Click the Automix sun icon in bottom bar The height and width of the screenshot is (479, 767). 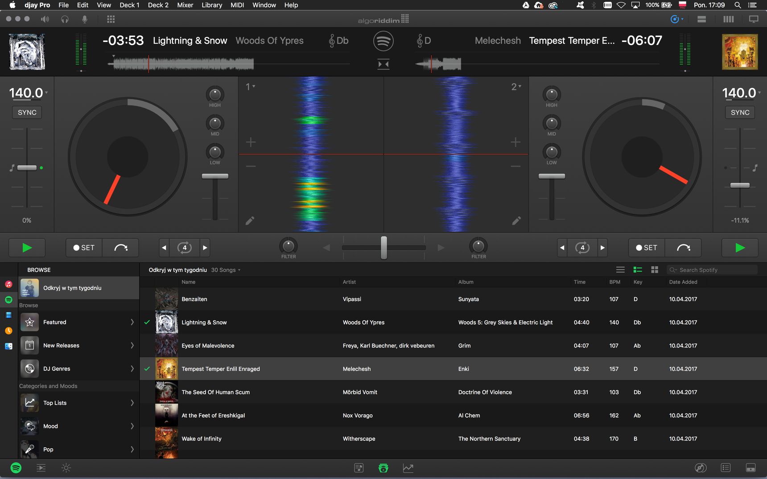[x=66, y=468]
